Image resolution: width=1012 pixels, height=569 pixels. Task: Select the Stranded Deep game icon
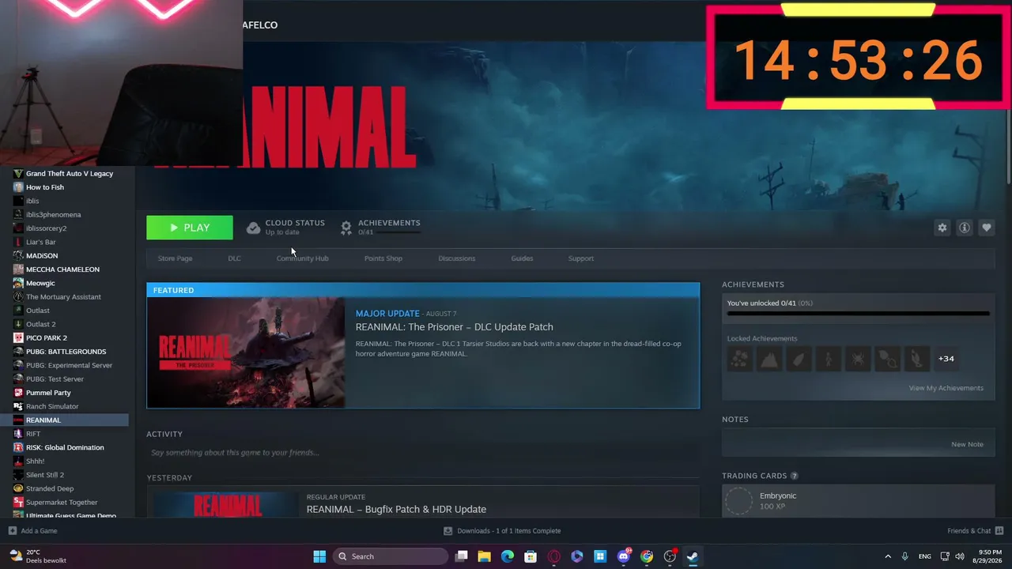(x=18, y=488)
